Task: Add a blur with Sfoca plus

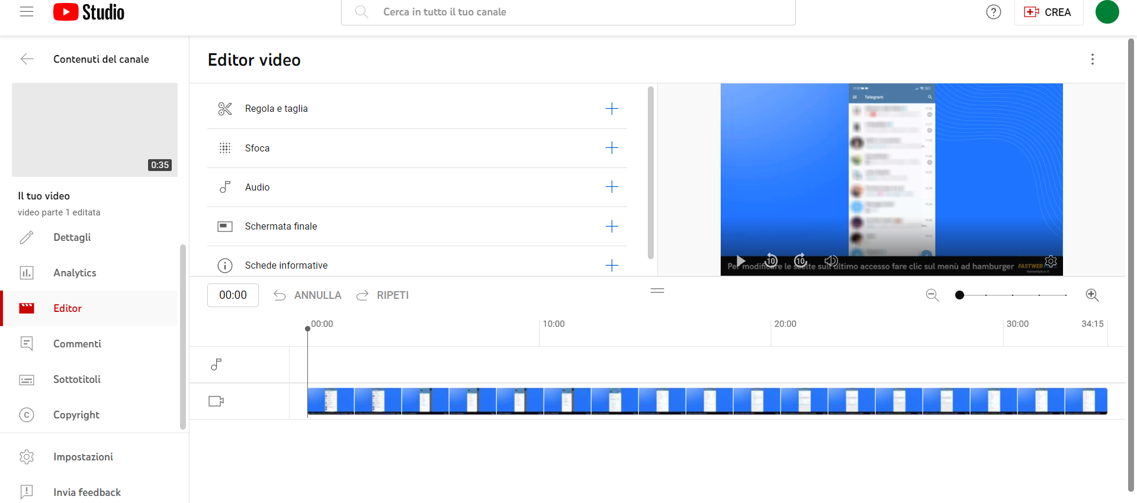Action: pos(612,148)
